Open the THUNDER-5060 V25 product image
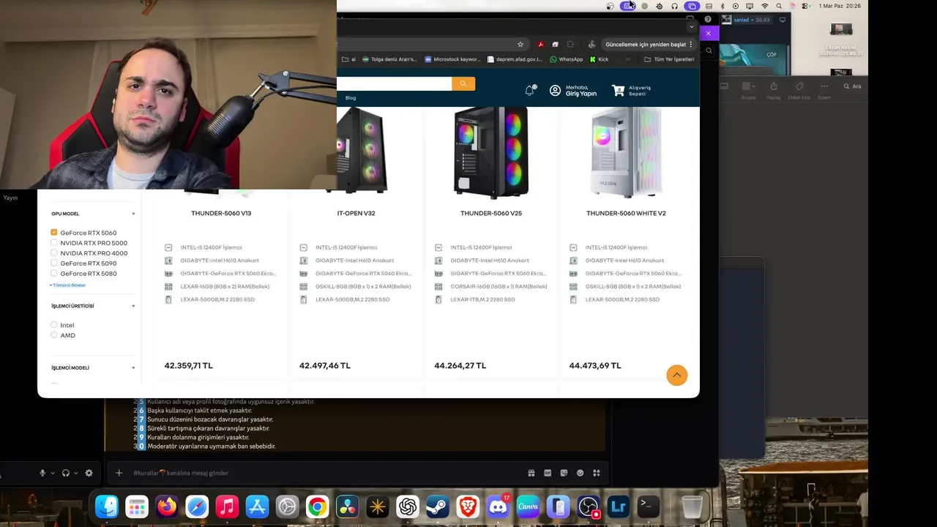This screenshot has width=937, height=527. pyautogui.click(x=491, y=152)
